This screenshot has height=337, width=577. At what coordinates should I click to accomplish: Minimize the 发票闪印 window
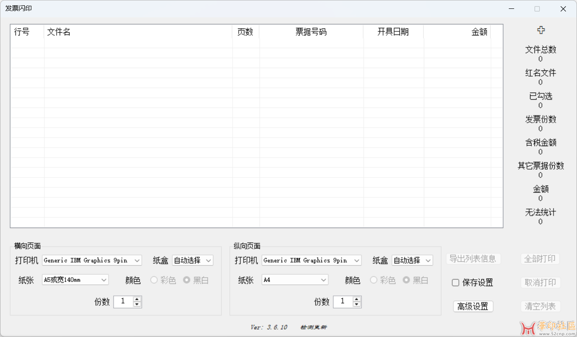tap(511, 9)
